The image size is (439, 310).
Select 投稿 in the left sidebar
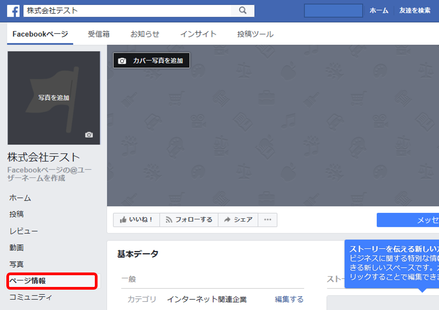click(17, 214)
